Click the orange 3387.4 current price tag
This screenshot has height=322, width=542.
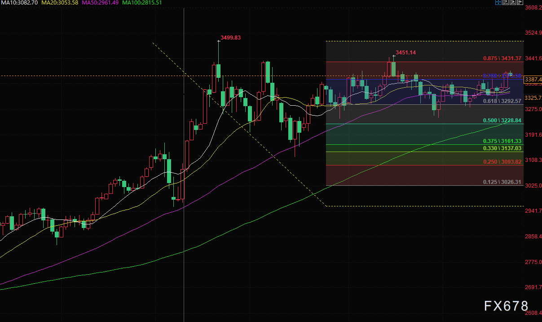tap(532, 78)
